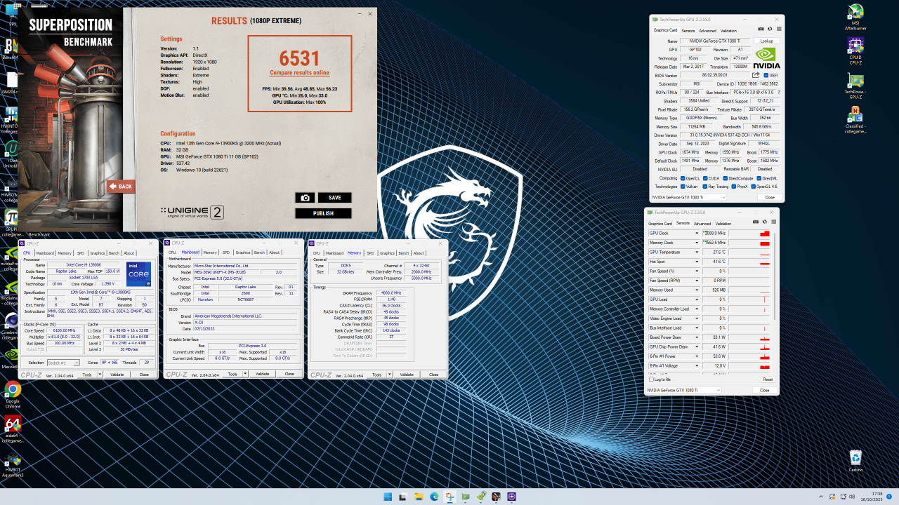Open CPUID CPU-Z desktop icon
The image size is (899, 505).
855,50
